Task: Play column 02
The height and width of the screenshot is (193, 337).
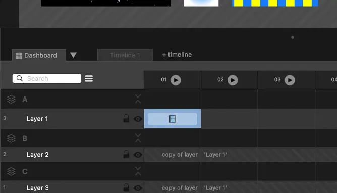Action: pyautogui.click(x=233, y=80)
